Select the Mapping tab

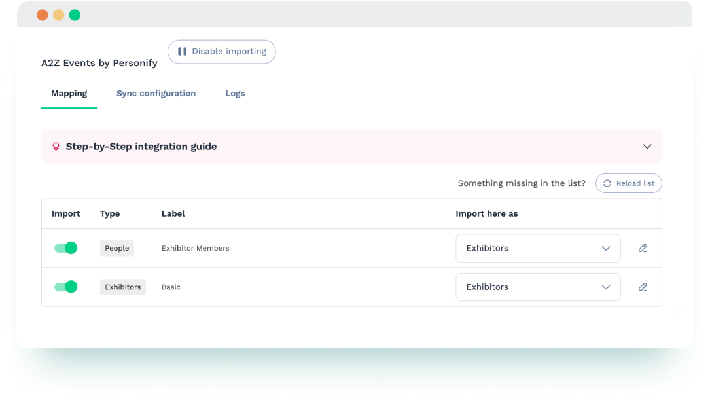[x=69, y=93]
